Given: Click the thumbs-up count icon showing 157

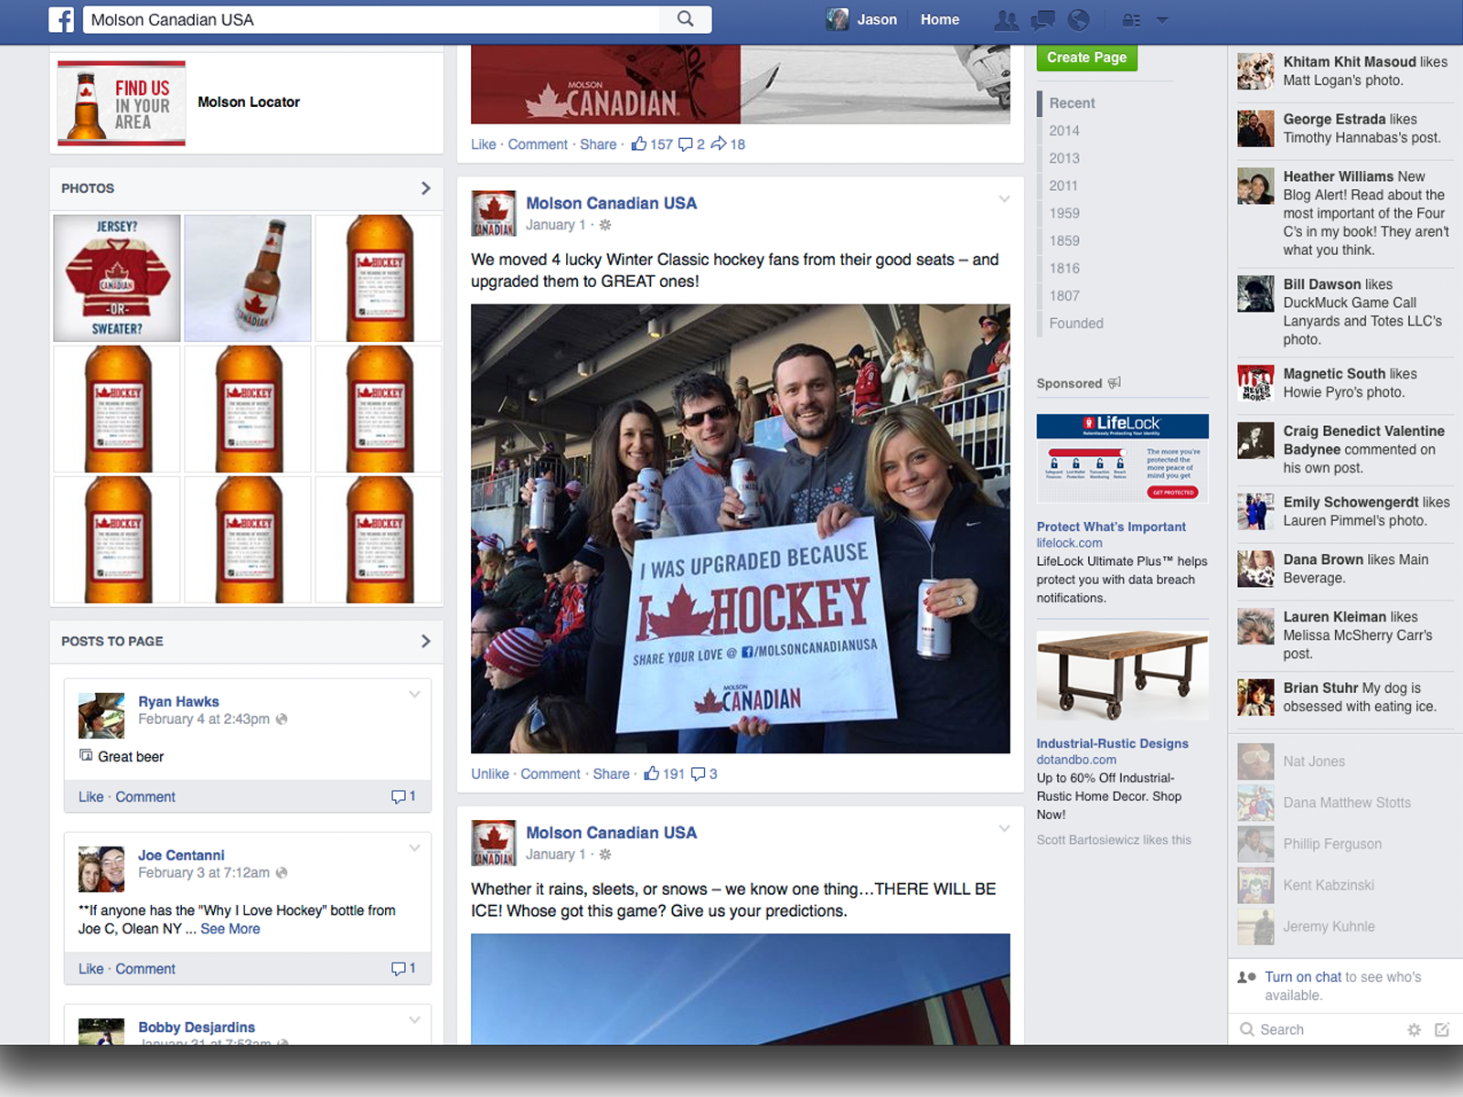Looking at the screenshot, I should point(639,144).
